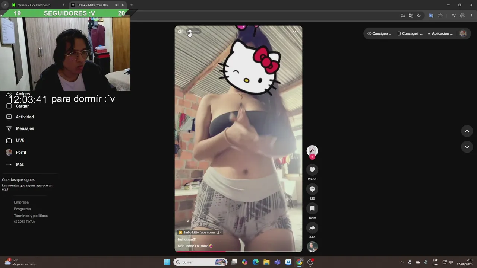Open the media controls icon
Screen dimensions: 477x268
click(454, 16)
